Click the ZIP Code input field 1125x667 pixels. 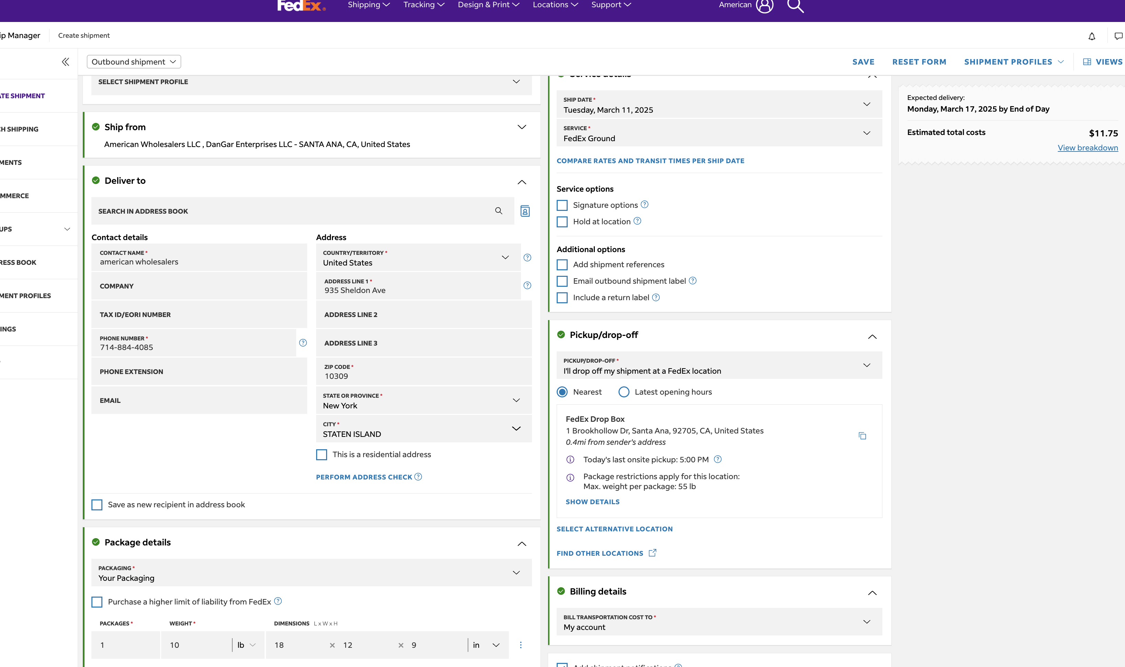tap(424, 372)
